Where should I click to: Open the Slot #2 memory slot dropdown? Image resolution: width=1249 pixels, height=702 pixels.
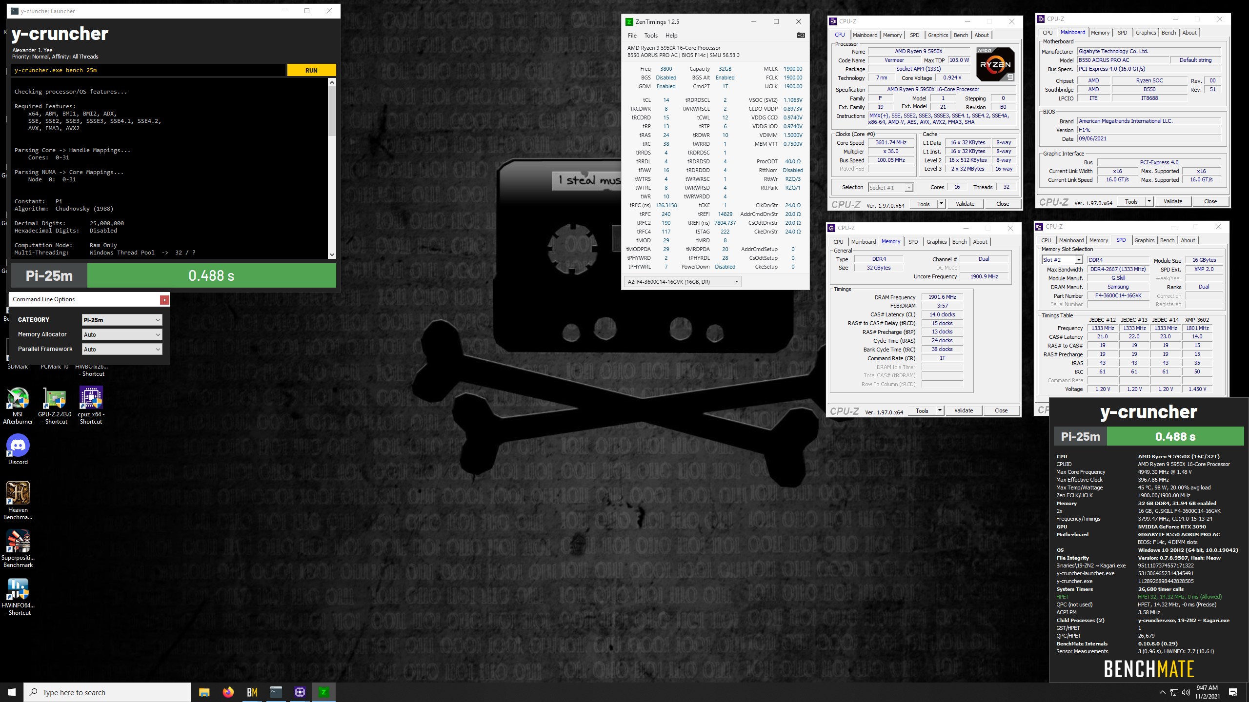[1062, 260]
